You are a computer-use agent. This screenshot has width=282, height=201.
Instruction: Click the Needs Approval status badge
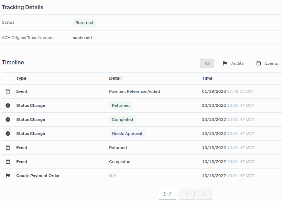[x=127, y=134]
